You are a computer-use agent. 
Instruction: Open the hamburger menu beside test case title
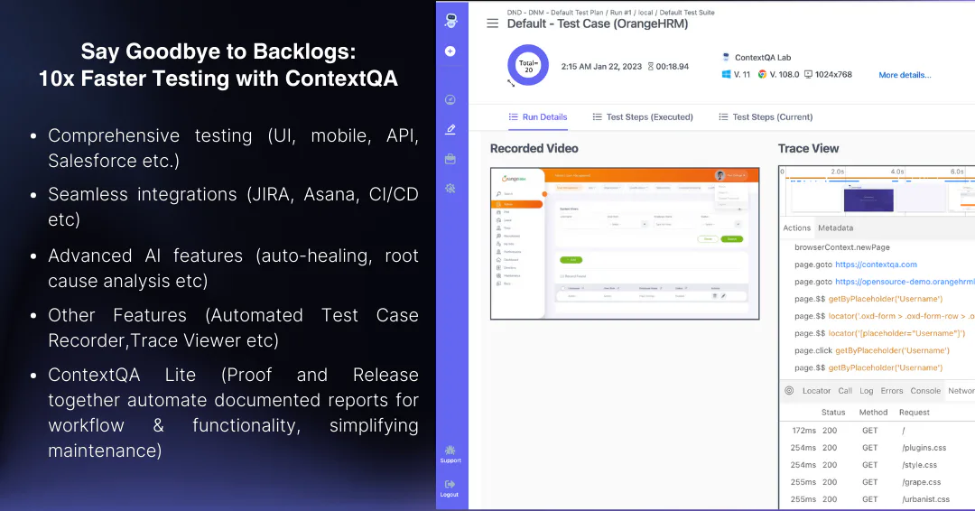(493, 23)
